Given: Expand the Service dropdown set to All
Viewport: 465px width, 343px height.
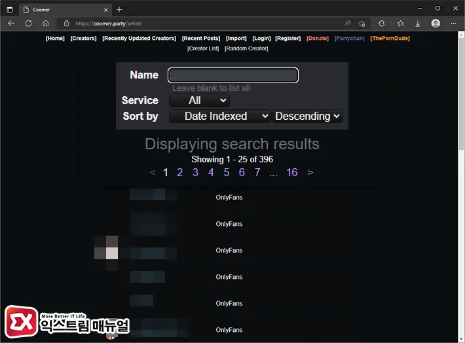Looking at the screenshot, I should coord(199,100).
